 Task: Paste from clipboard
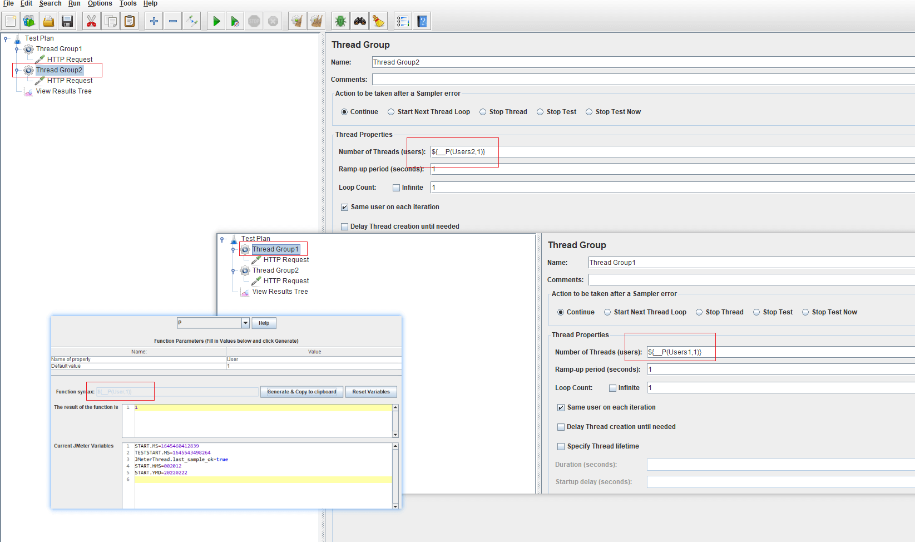(130, 22)
